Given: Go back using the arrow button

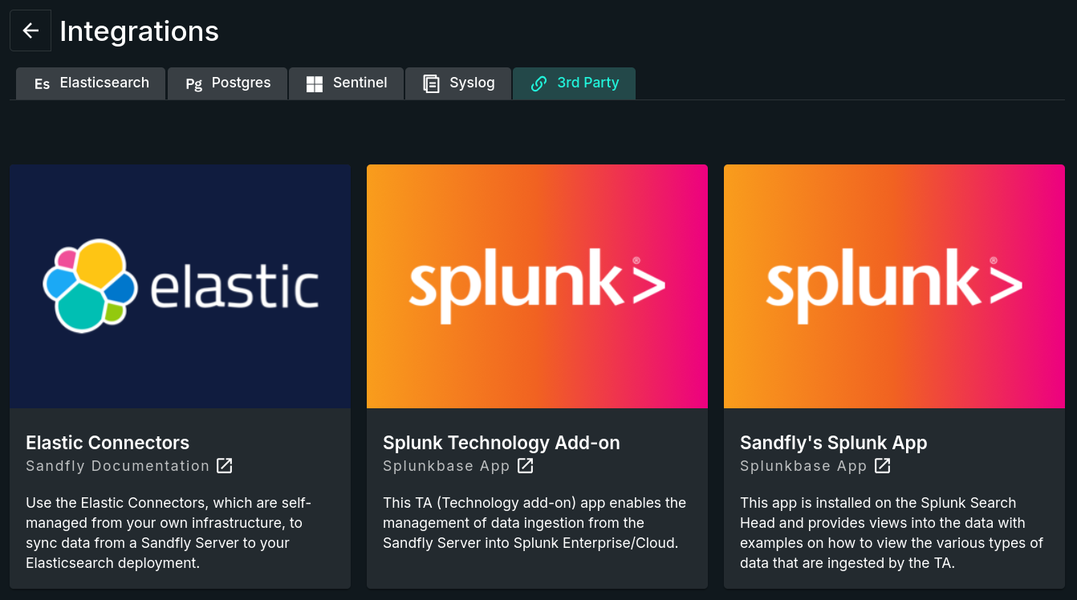Looking at the screenshot, I should 30,30.
